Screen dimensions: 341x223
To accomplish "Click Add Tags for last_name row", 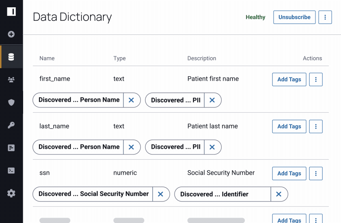I will pyautogui.click(x=289, y=127).
